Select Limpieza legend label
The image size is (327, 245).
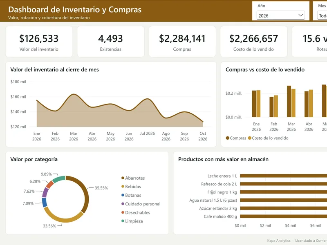point(134,221)
